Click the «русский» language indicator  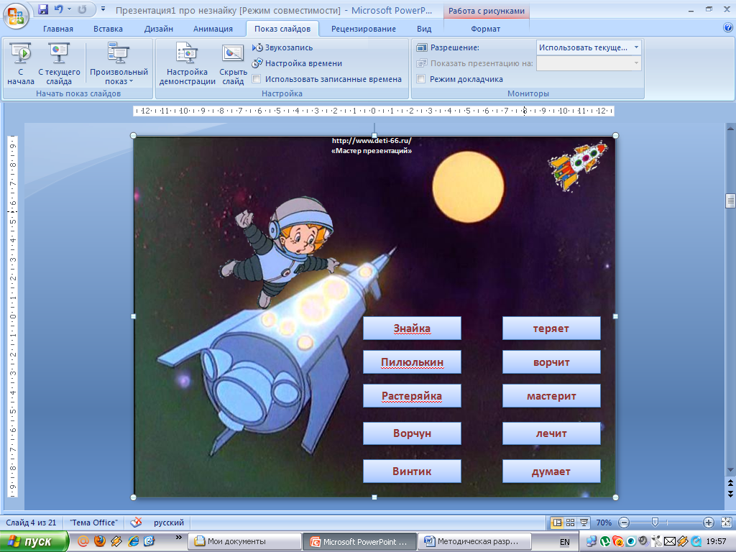click(x=168, y=523)
